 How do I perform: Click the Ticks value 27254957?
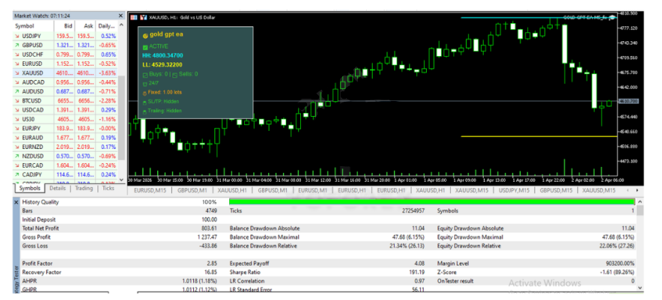tap(413, 210)
